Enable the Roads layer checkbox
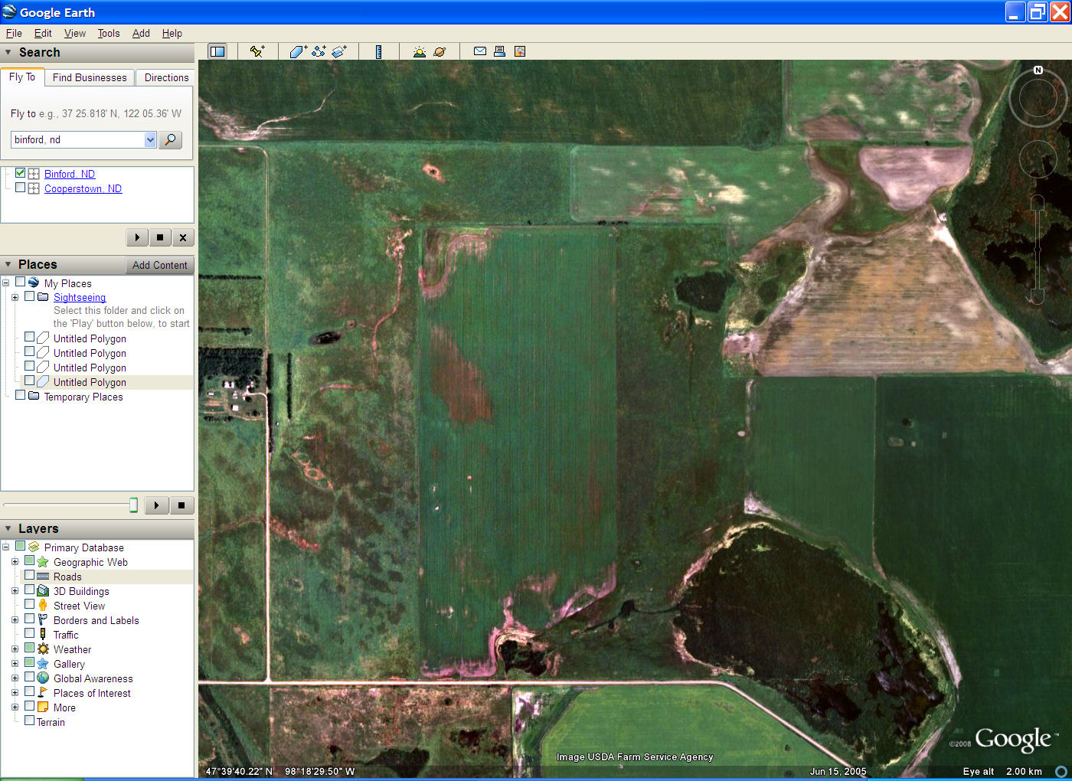This screenshot has width=1072, height=781. tap(30, 575)
